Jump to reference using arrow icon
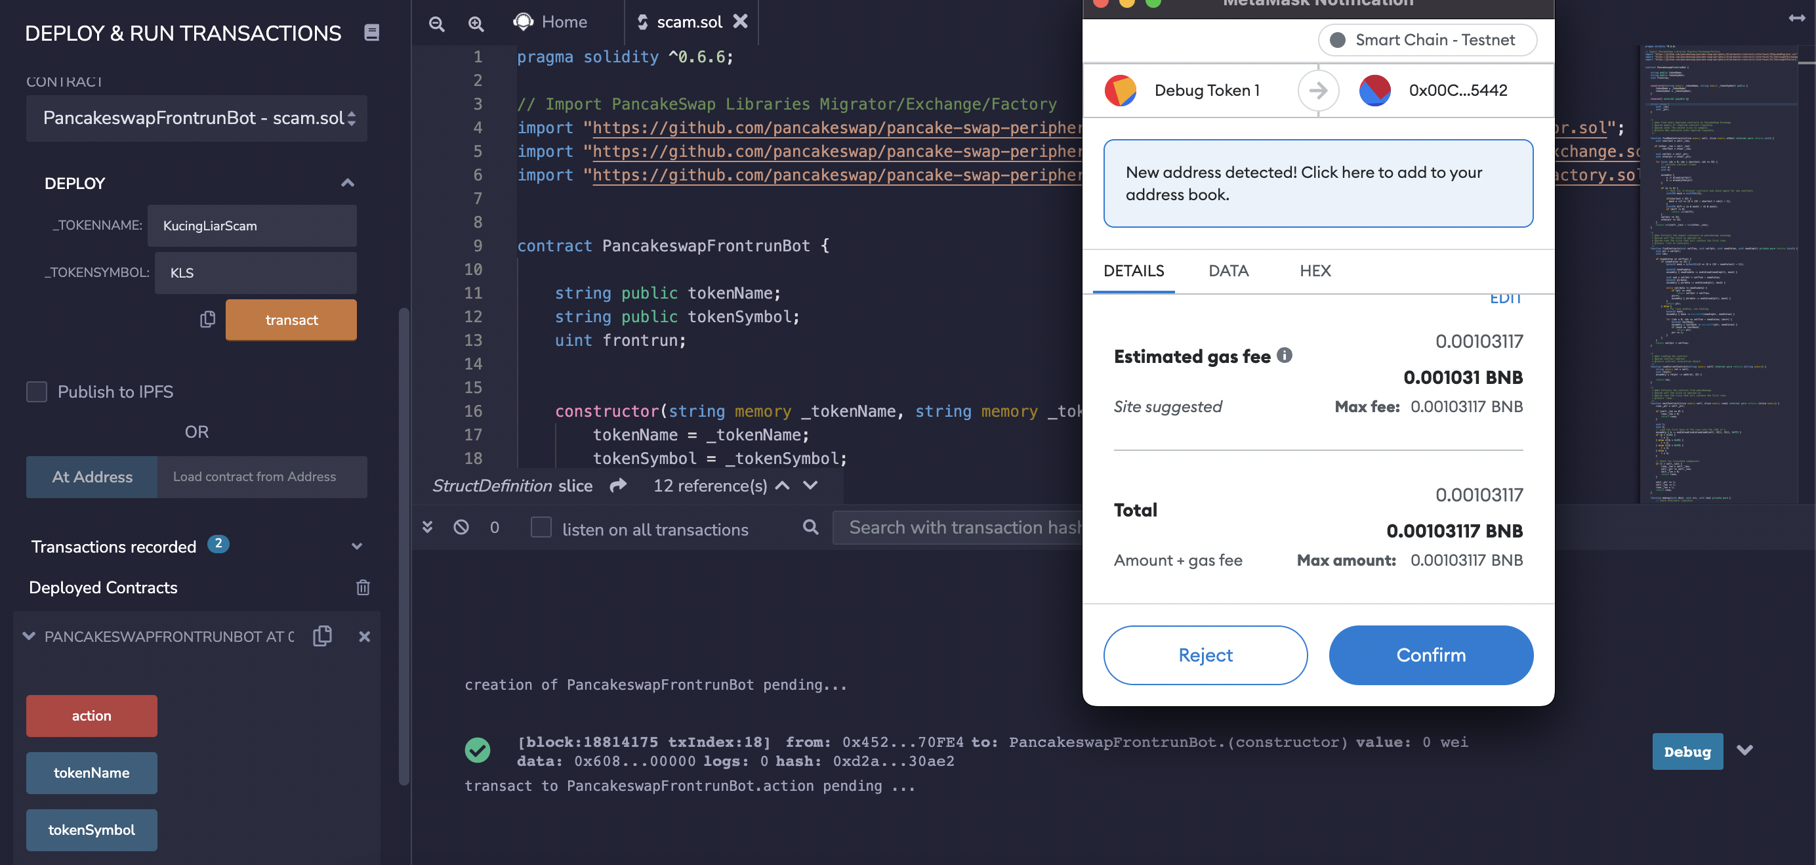The image size is (1816, 865). (618, 485)
